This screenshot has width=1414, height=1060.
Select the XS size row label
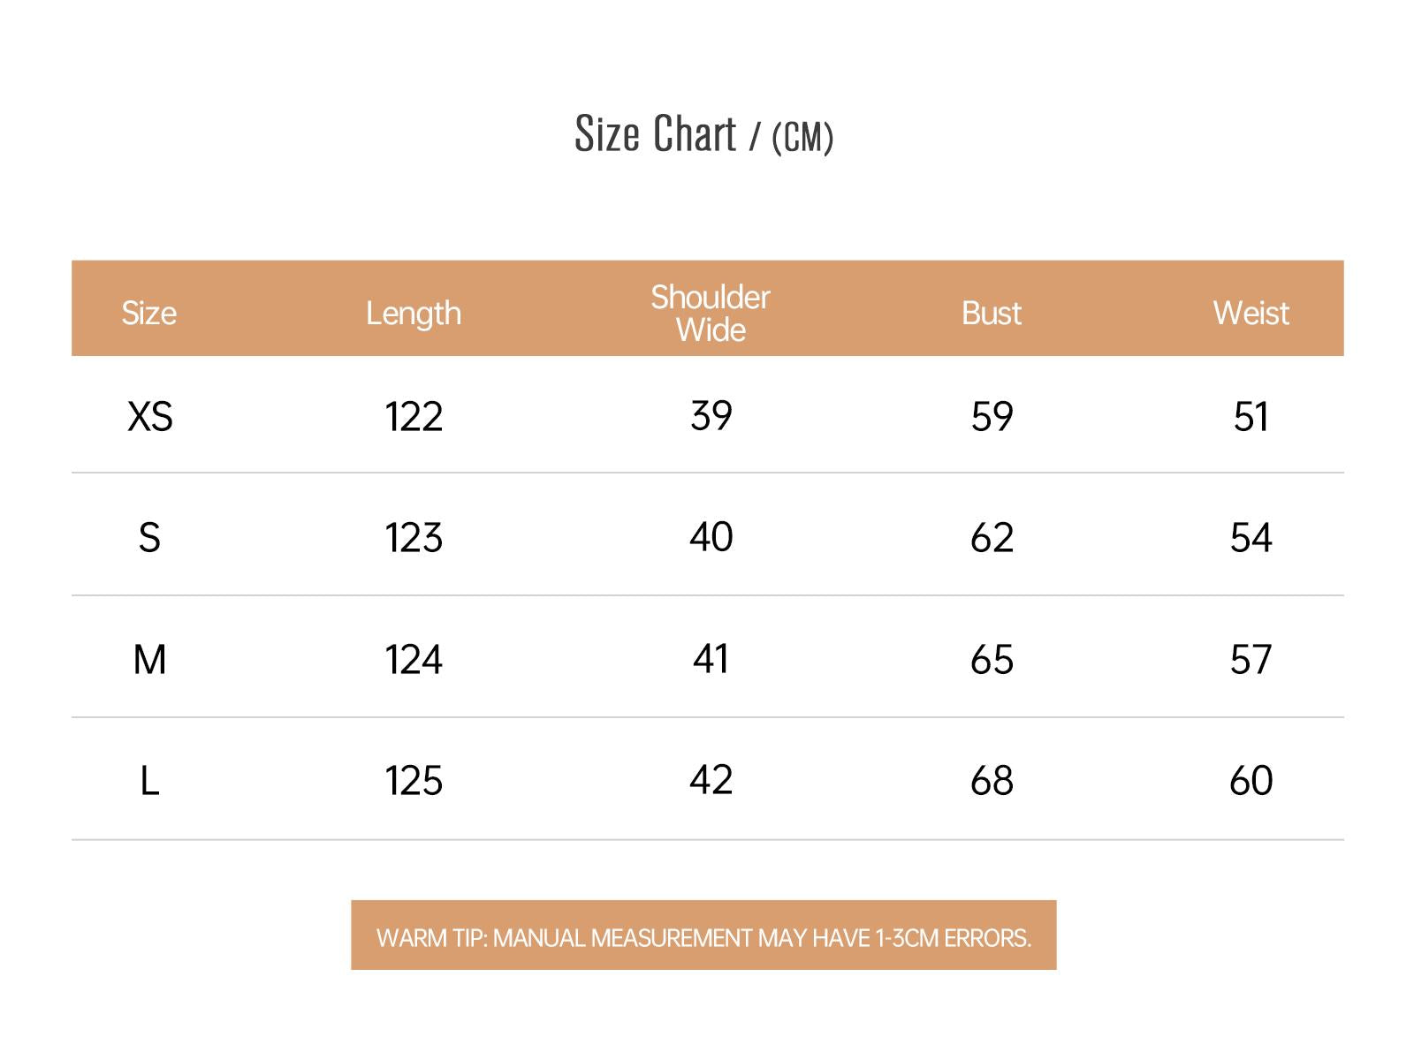150,416
